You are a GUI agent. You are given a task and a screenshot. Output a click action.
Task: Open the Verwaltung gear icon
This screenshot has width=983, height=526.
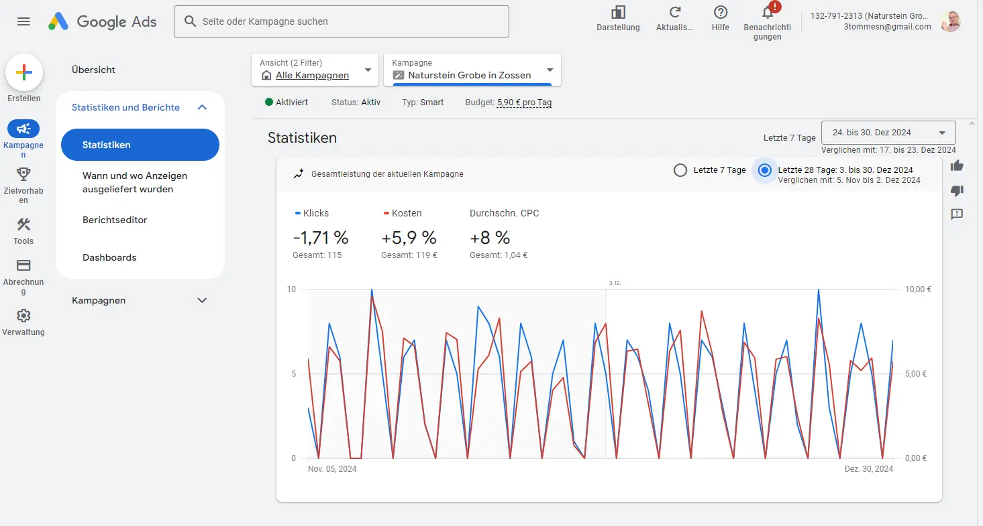[23, 316]
